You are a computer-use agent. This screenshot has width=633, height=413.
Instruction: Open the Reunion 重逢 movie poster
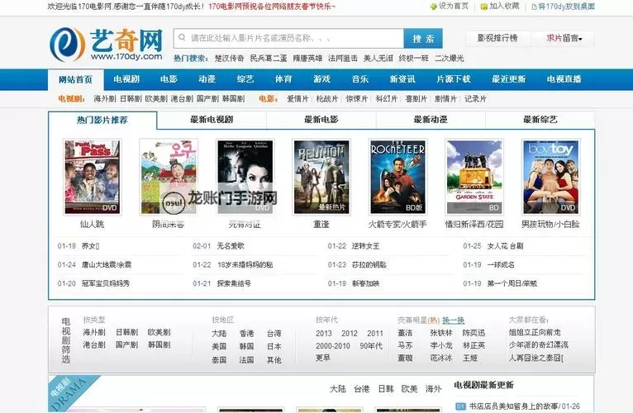(x=321, y=177)
